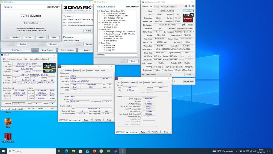Toggle the Vulkan checkbox
Screen dimensions: 273x154
coord(154,70)
